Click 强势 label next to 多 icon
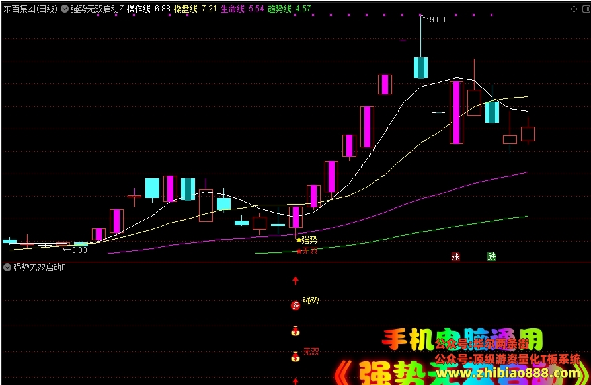The height and width of the screenshot is (385, 591). (x=311, y=300)
